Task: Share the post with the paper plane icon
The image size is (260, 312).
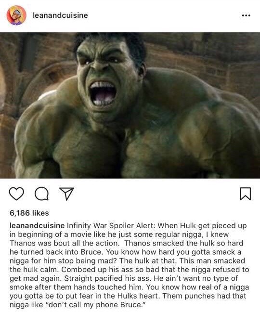Action: [x=67, y=194]
